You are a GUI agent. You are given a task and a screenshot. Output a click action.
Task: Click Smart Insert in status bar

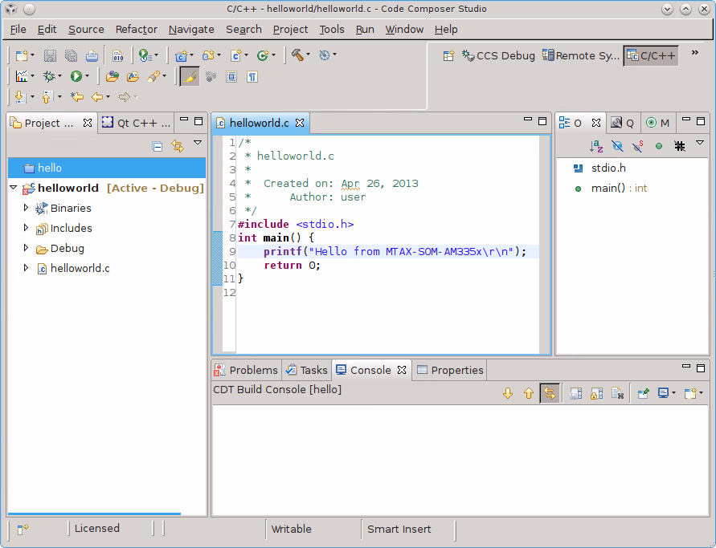(399, 529)
